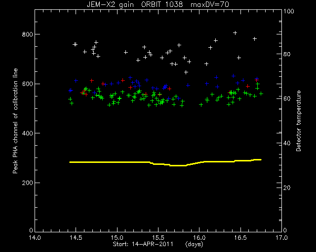
Task: Click the 200 tick label on left axis
Action: [x=27, y=183]
